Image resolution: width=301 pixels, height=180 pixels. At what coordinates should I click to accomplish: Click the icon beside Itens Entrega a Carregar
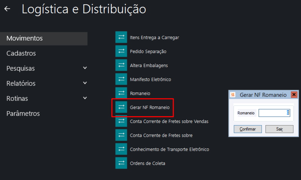click(121, 37)
